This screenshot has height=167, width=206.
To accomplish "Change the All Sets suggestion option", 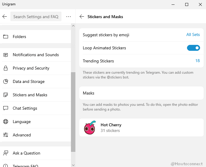I will pos(193,35).
